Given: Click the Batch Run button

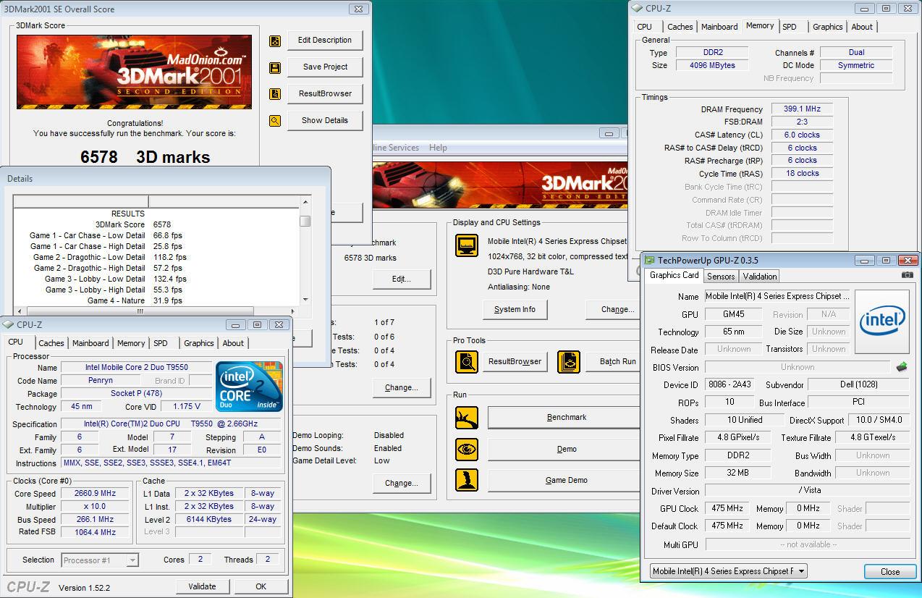Looking at the screenshot, I should (x=614, y=361).
